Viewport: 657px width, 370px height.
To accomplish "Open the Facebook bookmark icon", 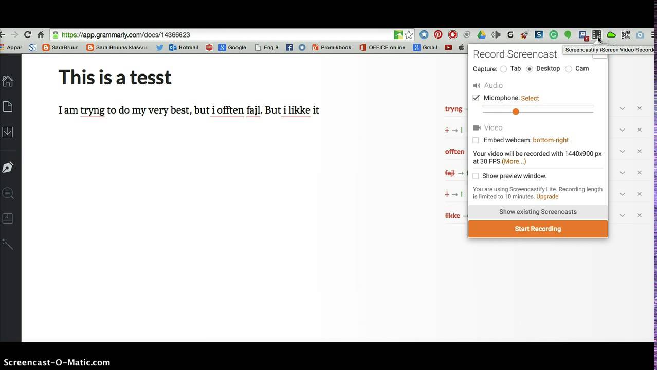I will coord(289,47).
